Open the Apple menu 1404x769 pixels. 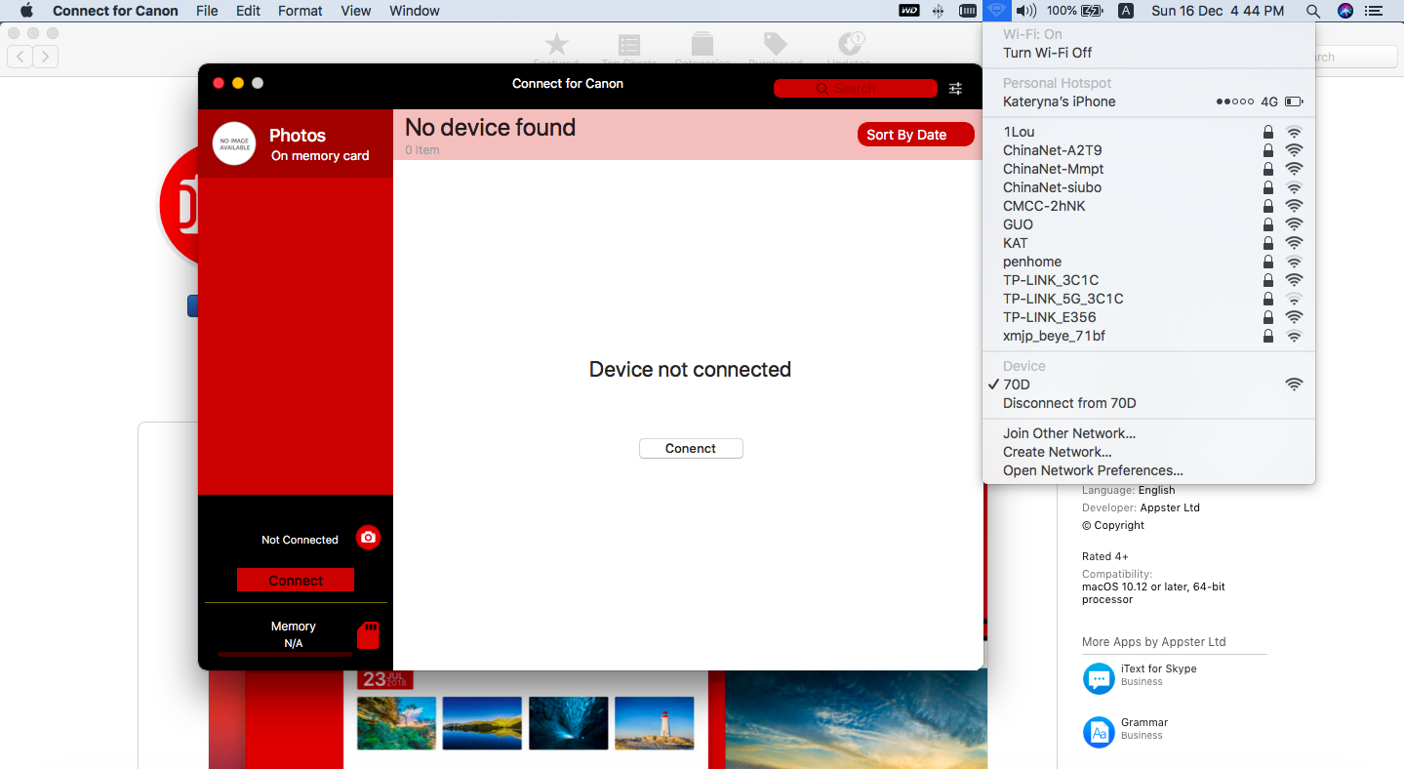(x=26, y=11)
